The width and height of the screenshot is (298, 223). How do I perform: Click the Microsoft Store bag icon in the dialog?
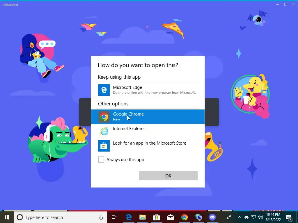pos(104,146)
